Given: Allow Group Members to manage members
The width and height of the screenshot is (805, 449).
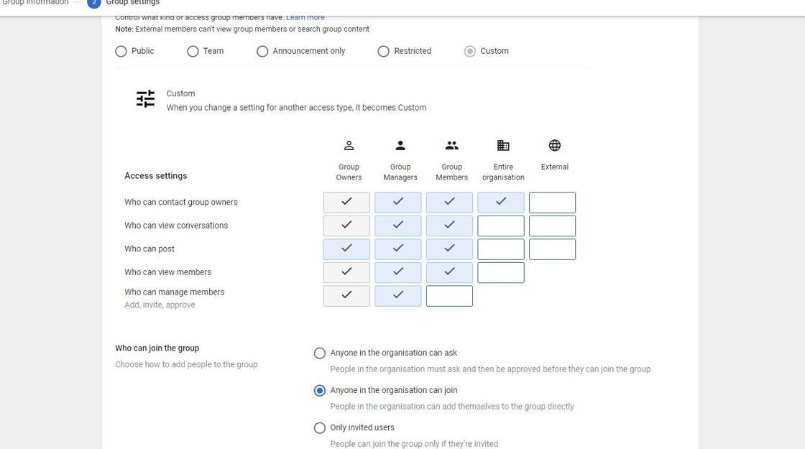Looking at the screenshot, I should [449, 296].
